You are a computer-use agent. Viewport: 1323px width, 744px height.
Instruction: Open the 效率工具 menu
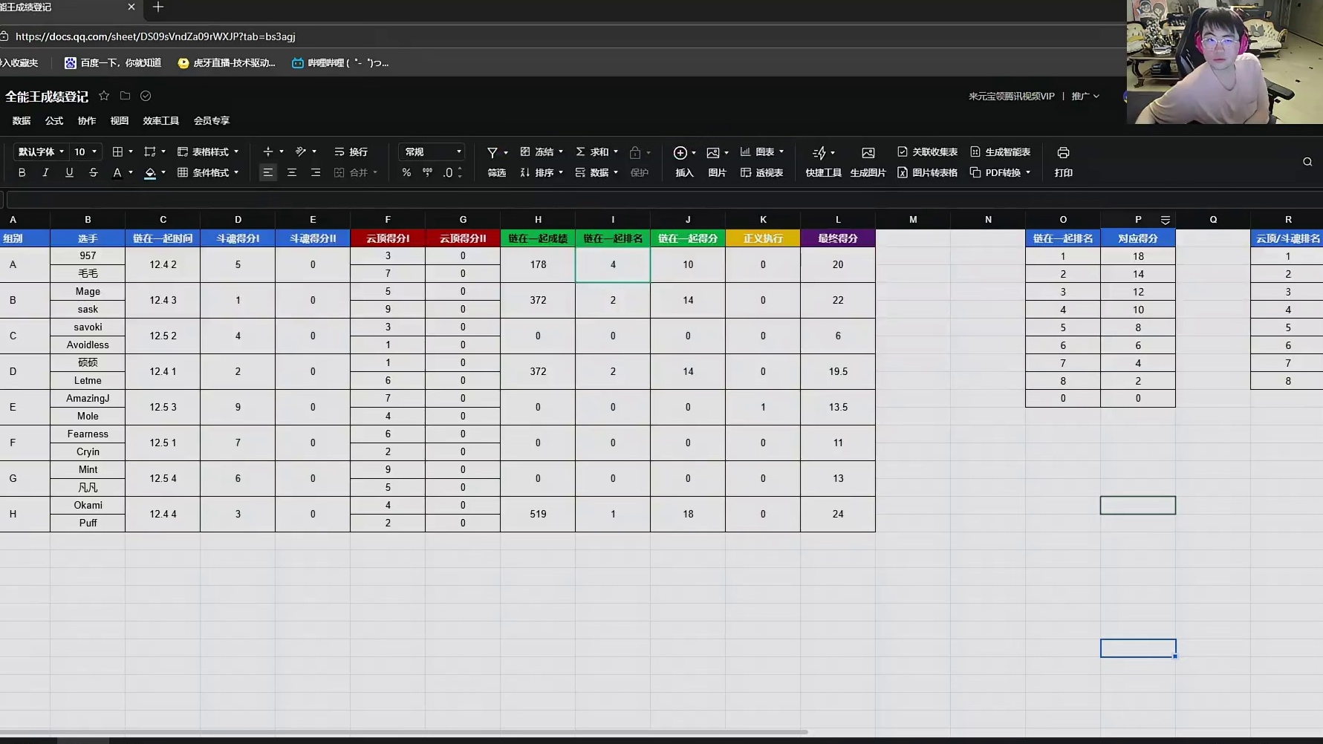click(x=160, y=120)
